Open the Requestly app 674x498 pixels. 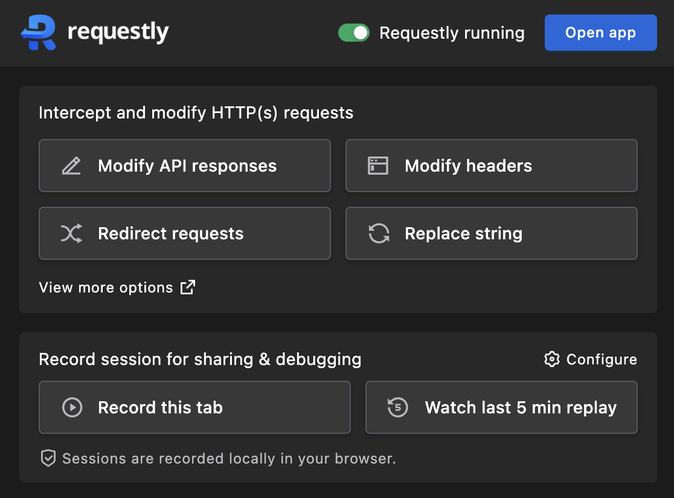click(x=600, y=33)
